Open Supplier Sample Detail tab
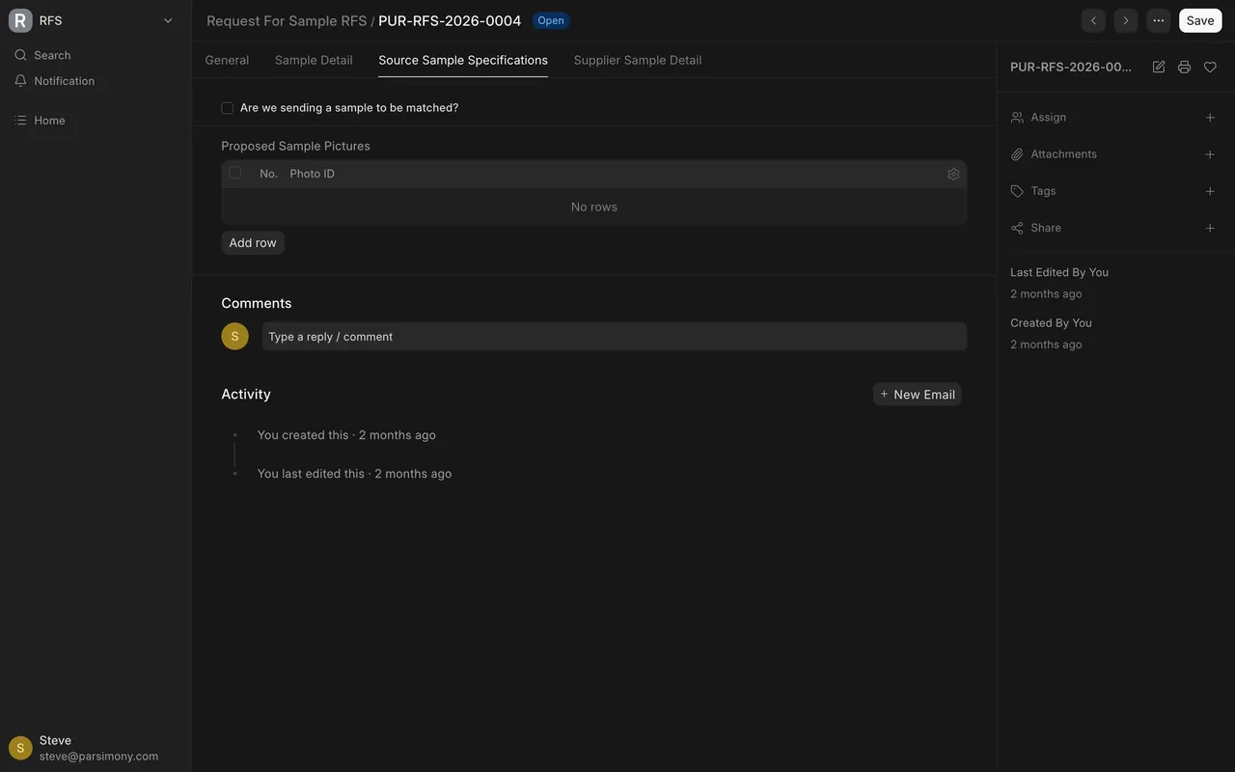Viewport: 1235px width, 772px height. click(638, 60)
